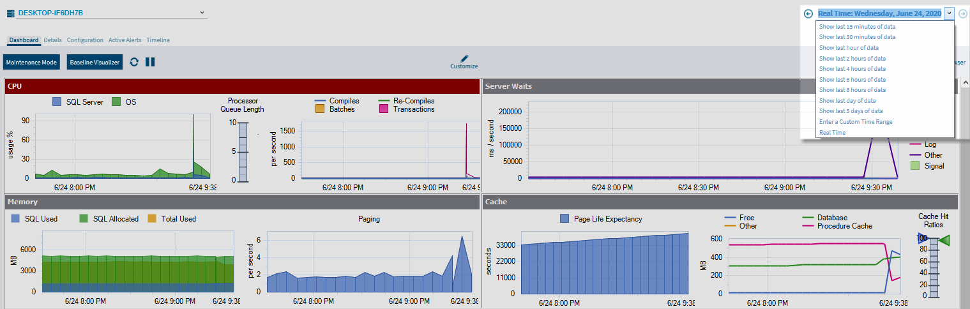Open the Configuration tab
Viewport: 970px width, 309px height.
click(x=85, y=40)
